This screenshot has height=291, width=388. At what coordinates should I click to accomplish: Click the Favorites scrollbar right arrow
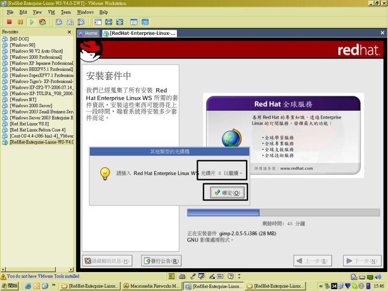point(71,269)
